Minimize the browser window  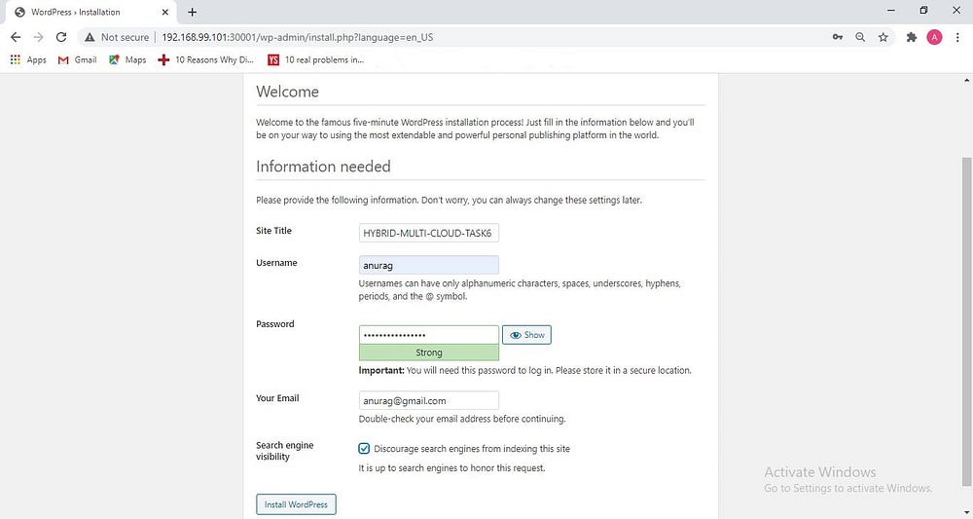(891, 11)
